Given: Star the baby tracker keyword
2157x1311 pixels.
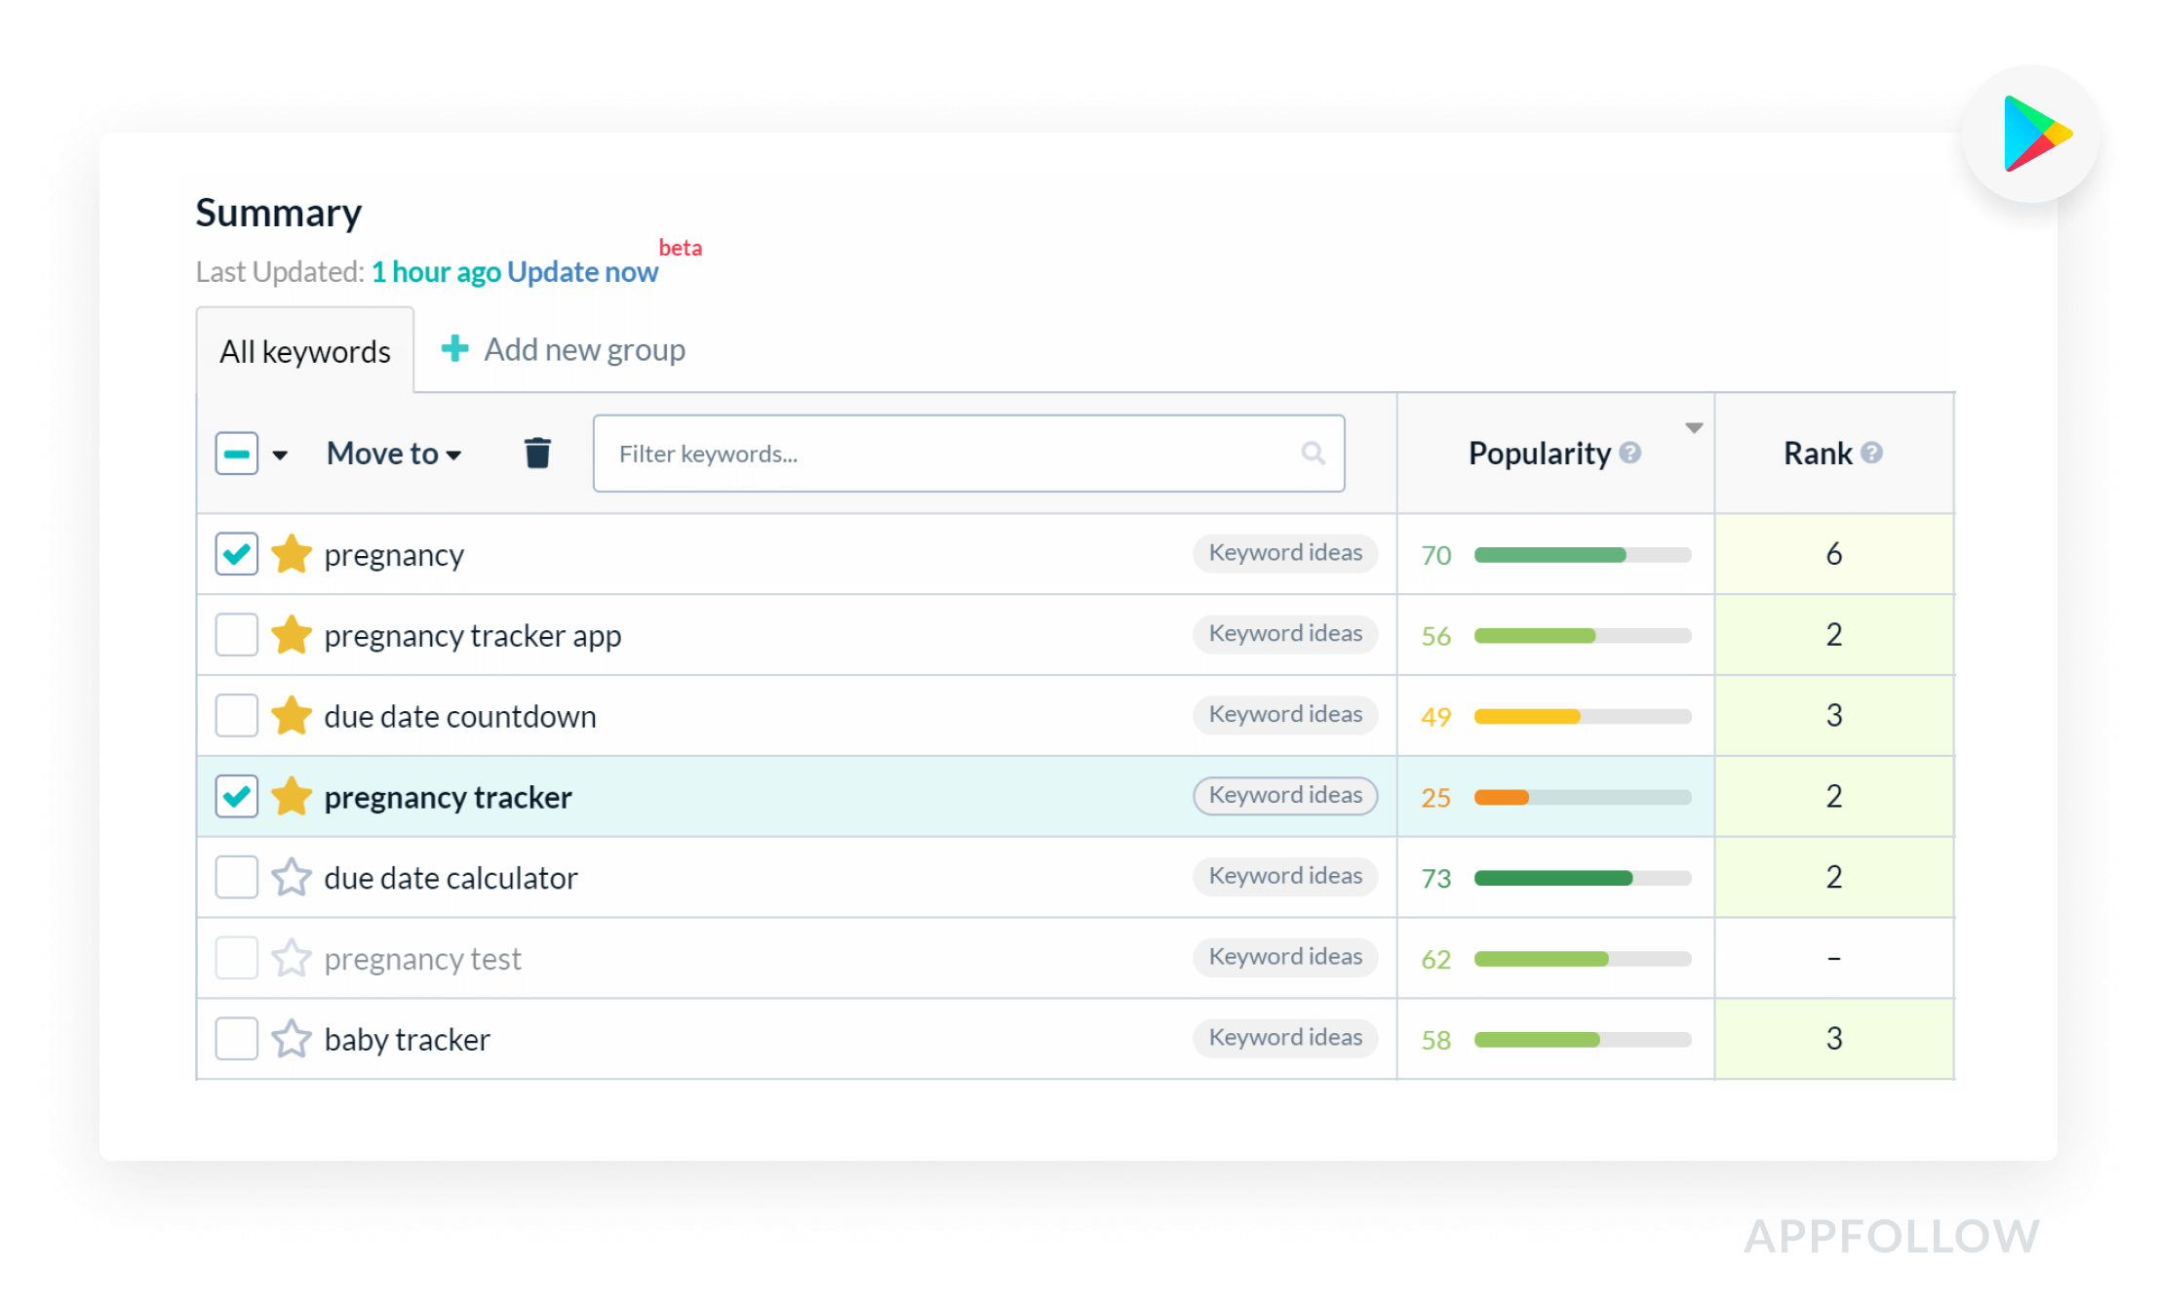Looking at the screenshot, I should click(291, 1039).
